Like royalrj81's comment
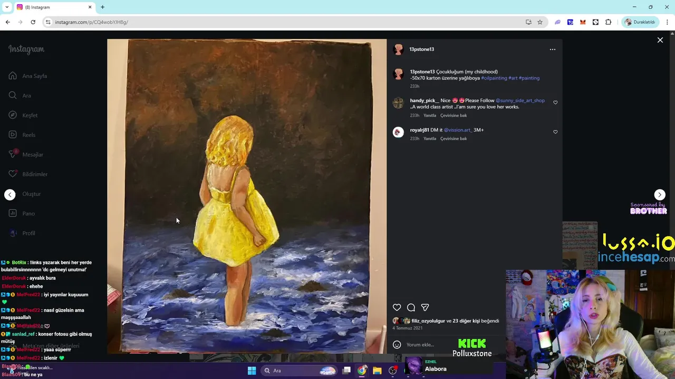 click(x=555, y=132)
